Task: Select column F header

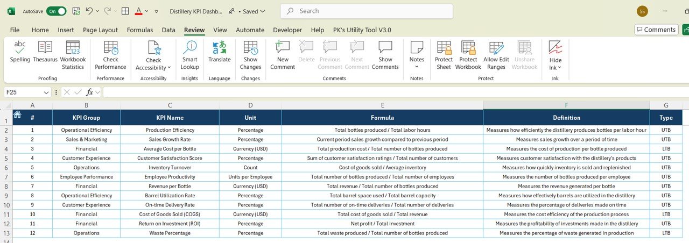Action: 566,105
